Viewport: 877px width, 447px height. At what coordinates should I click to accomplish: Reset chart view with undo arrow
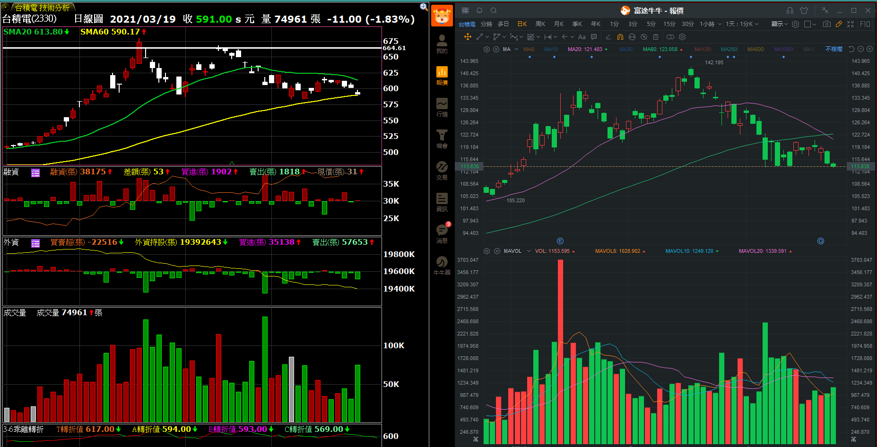point(851,49)
